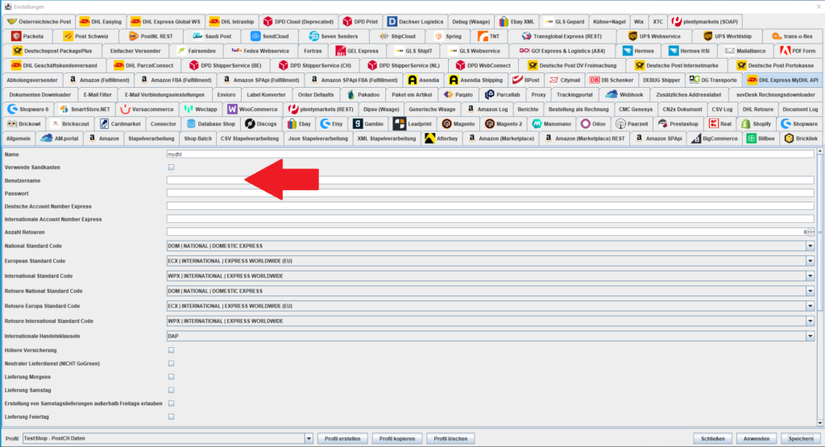
Task: Click the Schließen button
Action: point(713,439)
